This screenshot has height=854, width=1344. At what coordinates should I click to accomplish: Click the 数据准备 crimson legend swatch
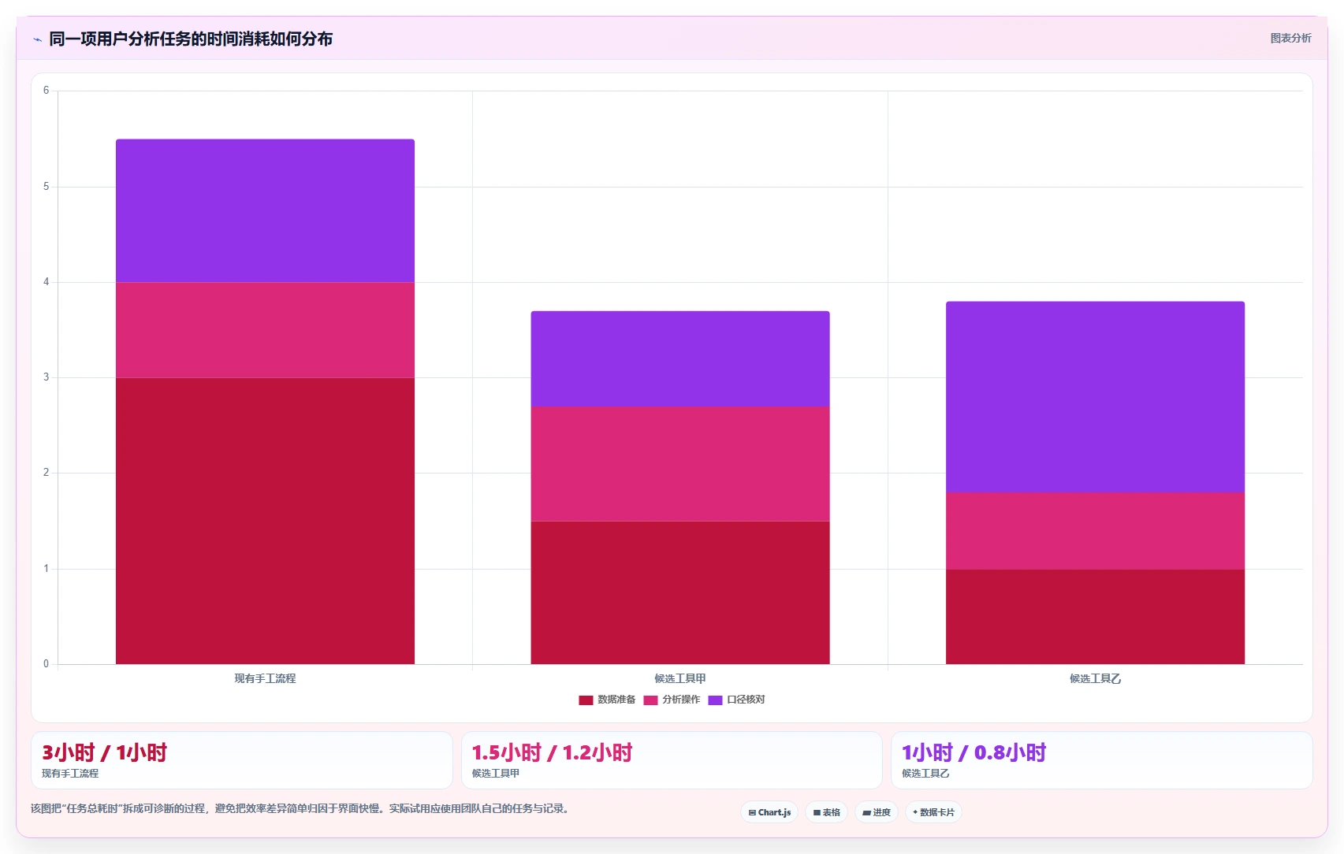pos(586,700)
